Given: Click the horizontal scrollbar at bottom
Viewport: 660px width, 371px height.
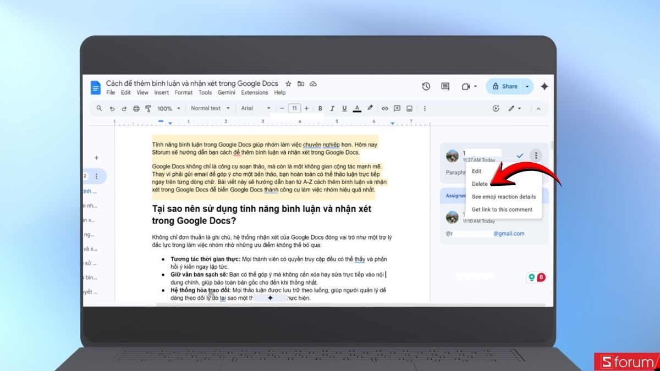Looking at the screenshot, I should pos(350,304).
